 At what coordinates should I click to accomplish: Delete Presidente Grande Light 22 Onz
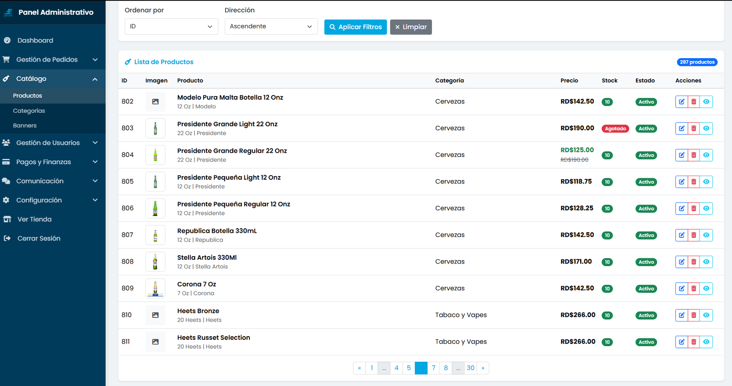[x=694, y=129]
